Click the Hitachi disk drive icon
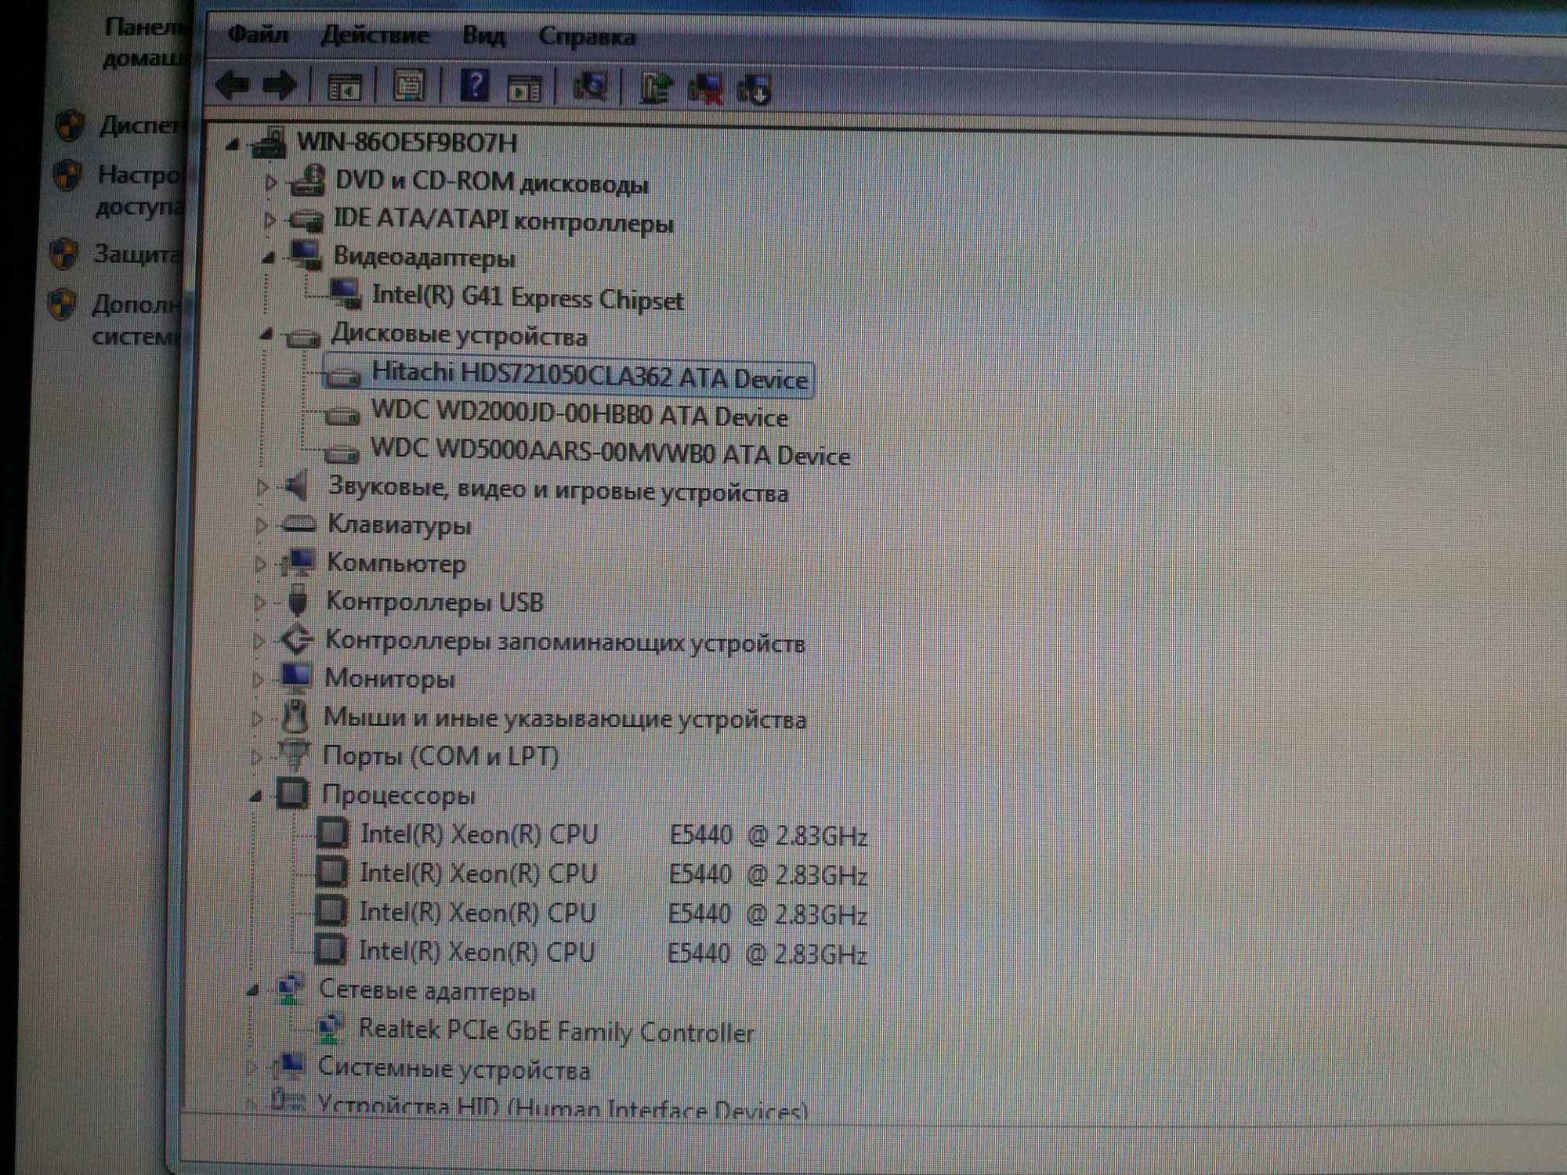 [343, 377]
